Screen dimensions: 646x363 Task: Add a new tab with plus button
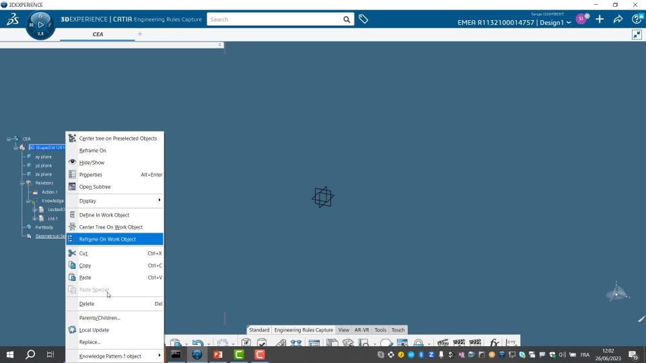click(140, 34)
